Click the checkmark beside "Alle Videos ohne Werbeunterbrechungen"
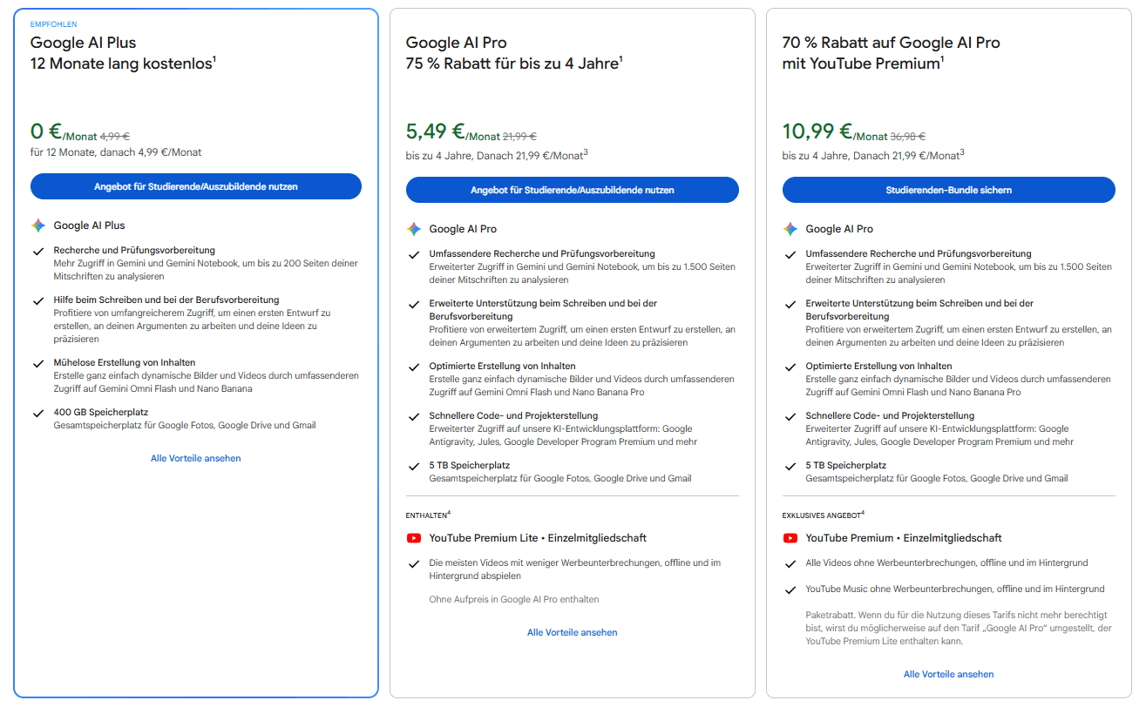Viewport: 1146px width, 707px height. (790, 563)
